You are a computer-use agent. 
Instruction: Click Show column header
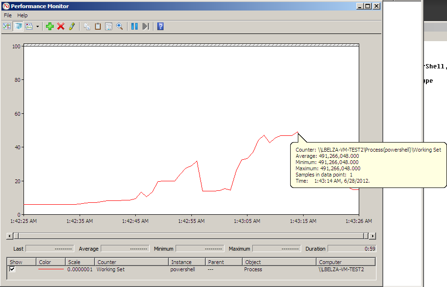22,262
